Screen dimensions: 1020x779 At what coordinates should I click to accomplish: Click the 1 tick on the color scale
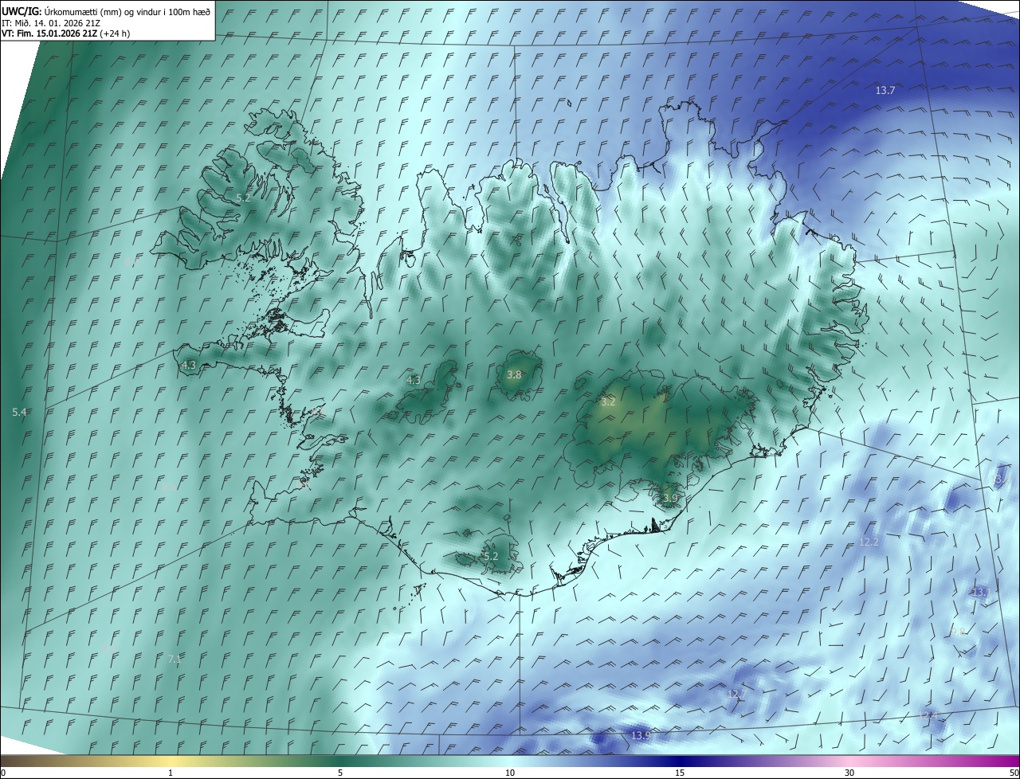(171, 773)
